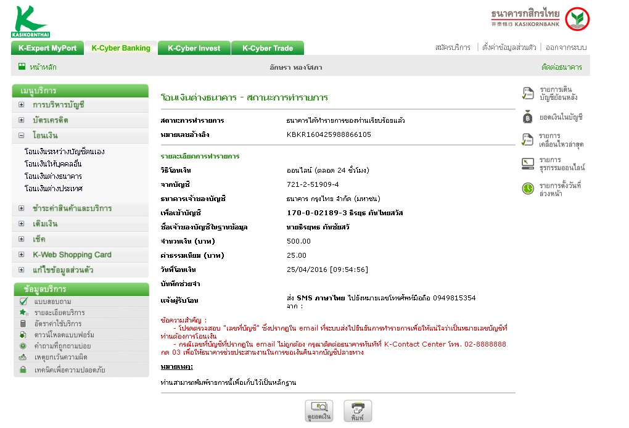Click the service rates calculator icon
Image resolution: width=629 pixels, height=428 pixels.
(x=23, y=324)
